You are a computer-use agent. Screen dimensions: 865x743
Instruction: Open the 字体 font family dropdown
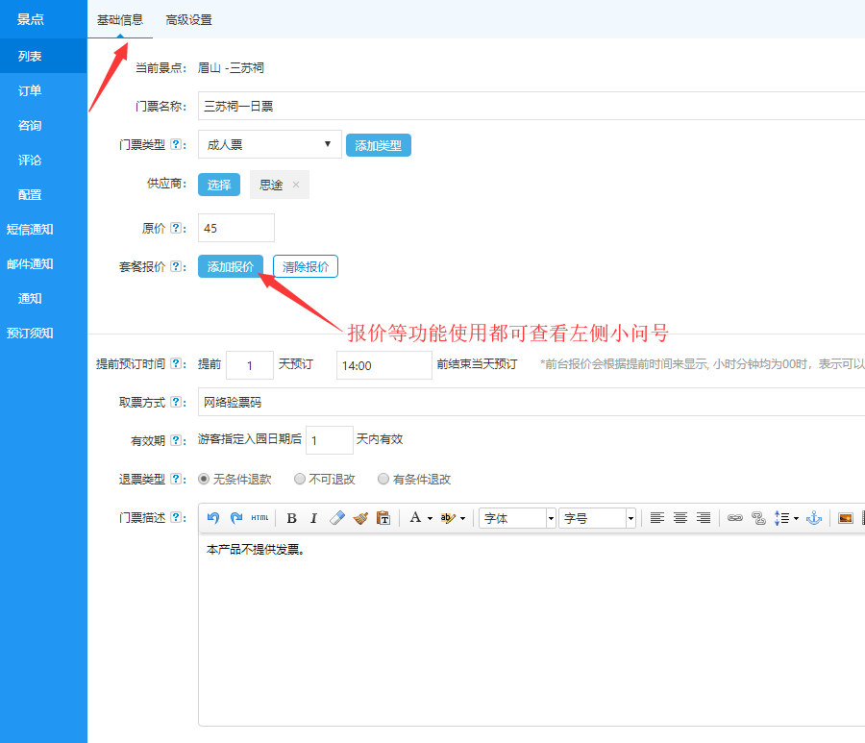pos(518,518)
